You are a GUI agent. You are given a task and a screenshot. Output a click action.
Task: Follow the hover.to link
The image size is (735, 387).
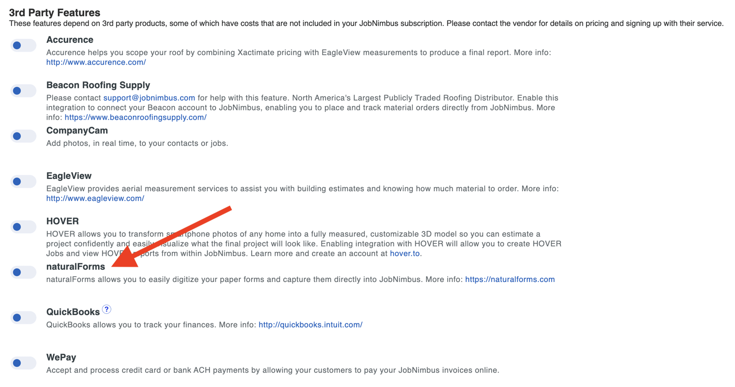point(404,254)
